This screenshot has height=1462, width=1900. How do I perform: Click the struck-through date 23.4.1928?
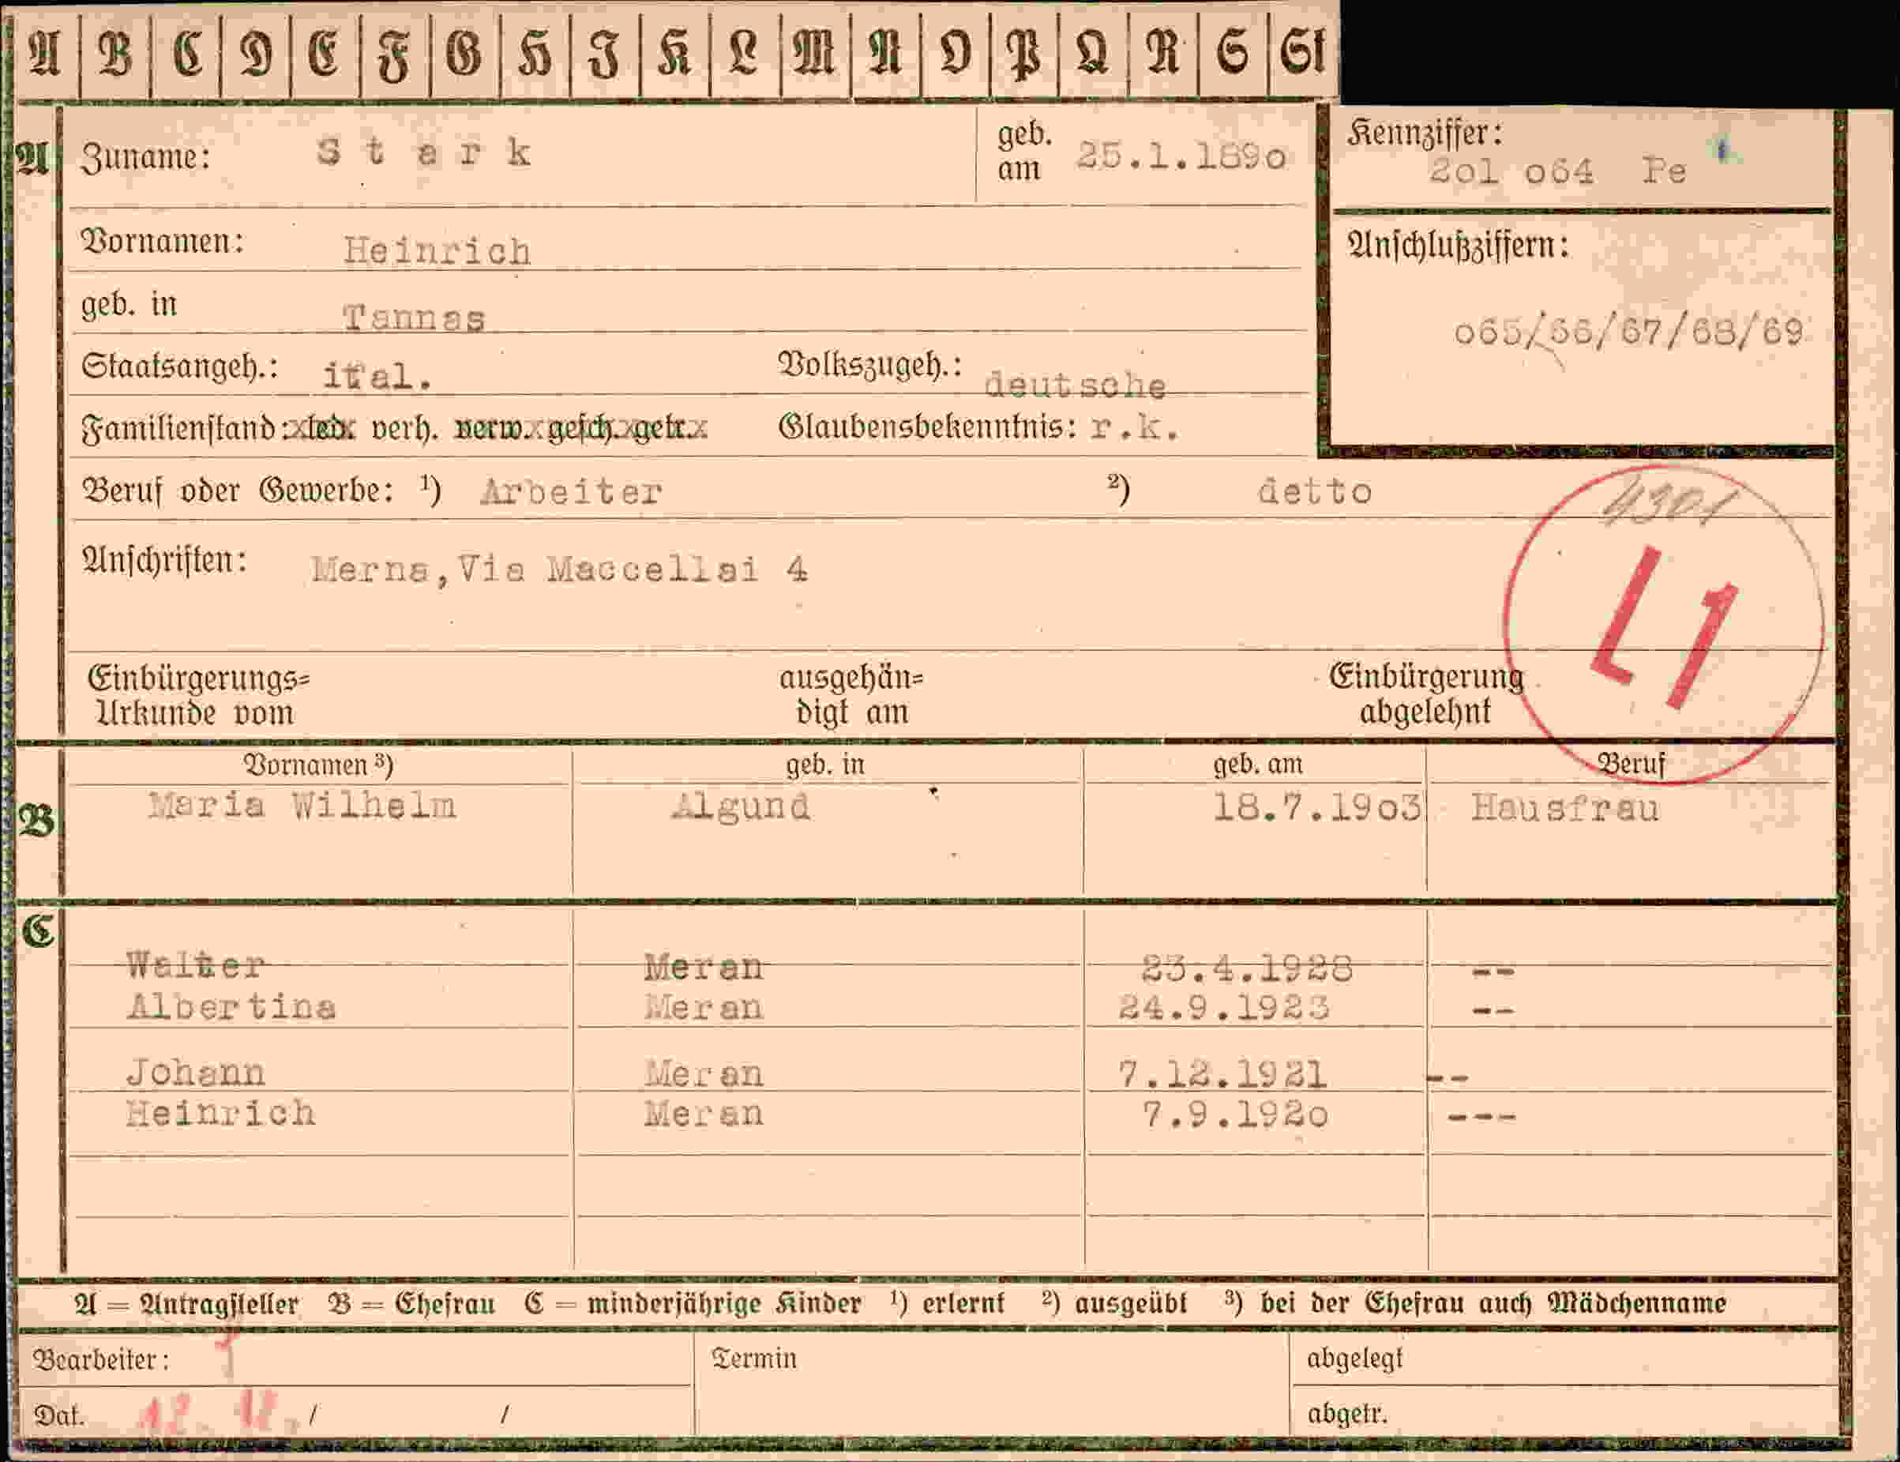click(x=1247, y=968)
